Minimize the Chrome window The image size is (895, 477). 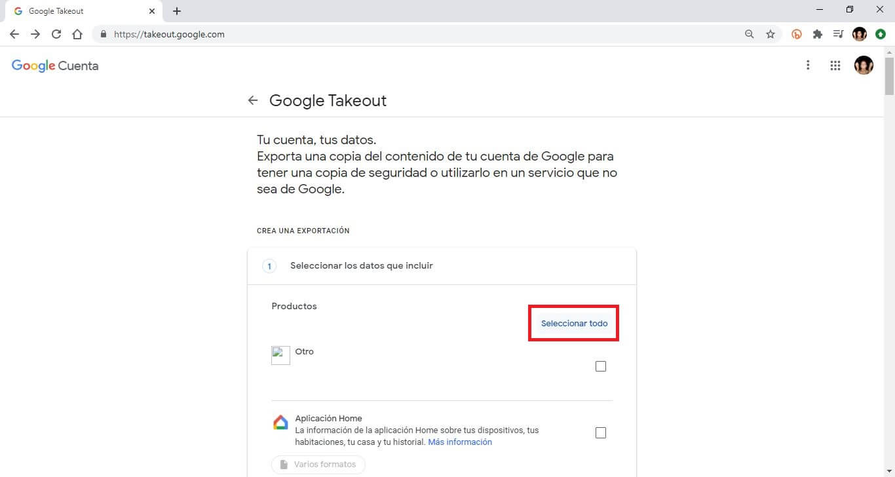tap(820, 10)
